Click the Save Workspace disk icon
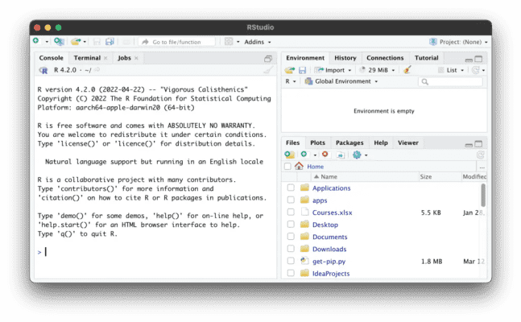Viewport: 521px width, 322px height. (302, 70)
